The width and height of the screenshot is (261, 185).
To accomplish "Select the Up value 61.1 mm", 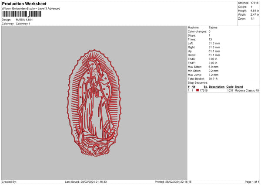I will point(214,51).
